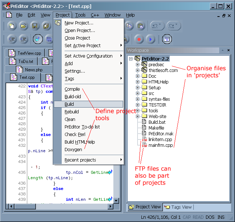The width and height of the screenshot is (235, 222).
Task: Switch to the Tags View tab
Action: click(178, 207)
